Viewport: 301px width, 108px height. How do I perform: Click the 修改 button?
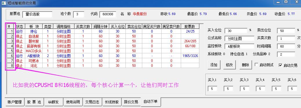tap(230, 65)
